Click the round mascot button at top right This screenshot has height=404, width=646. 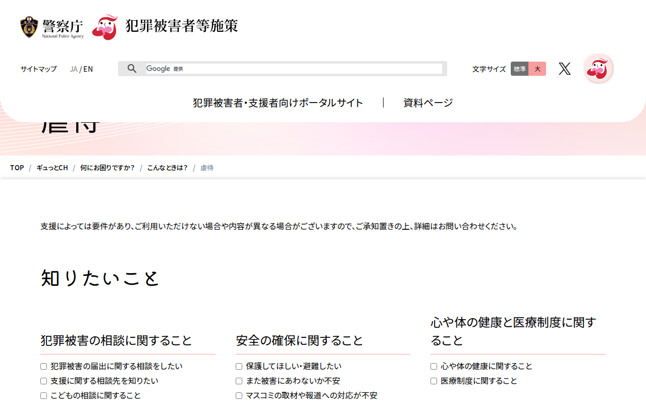point(599,69)
